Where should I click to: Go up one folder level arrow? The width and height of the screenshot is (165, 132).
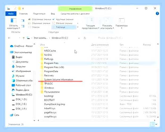(24, 38)
